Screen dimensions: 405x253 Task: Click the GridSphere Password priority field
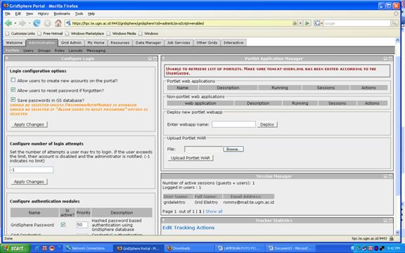point(82,225)
